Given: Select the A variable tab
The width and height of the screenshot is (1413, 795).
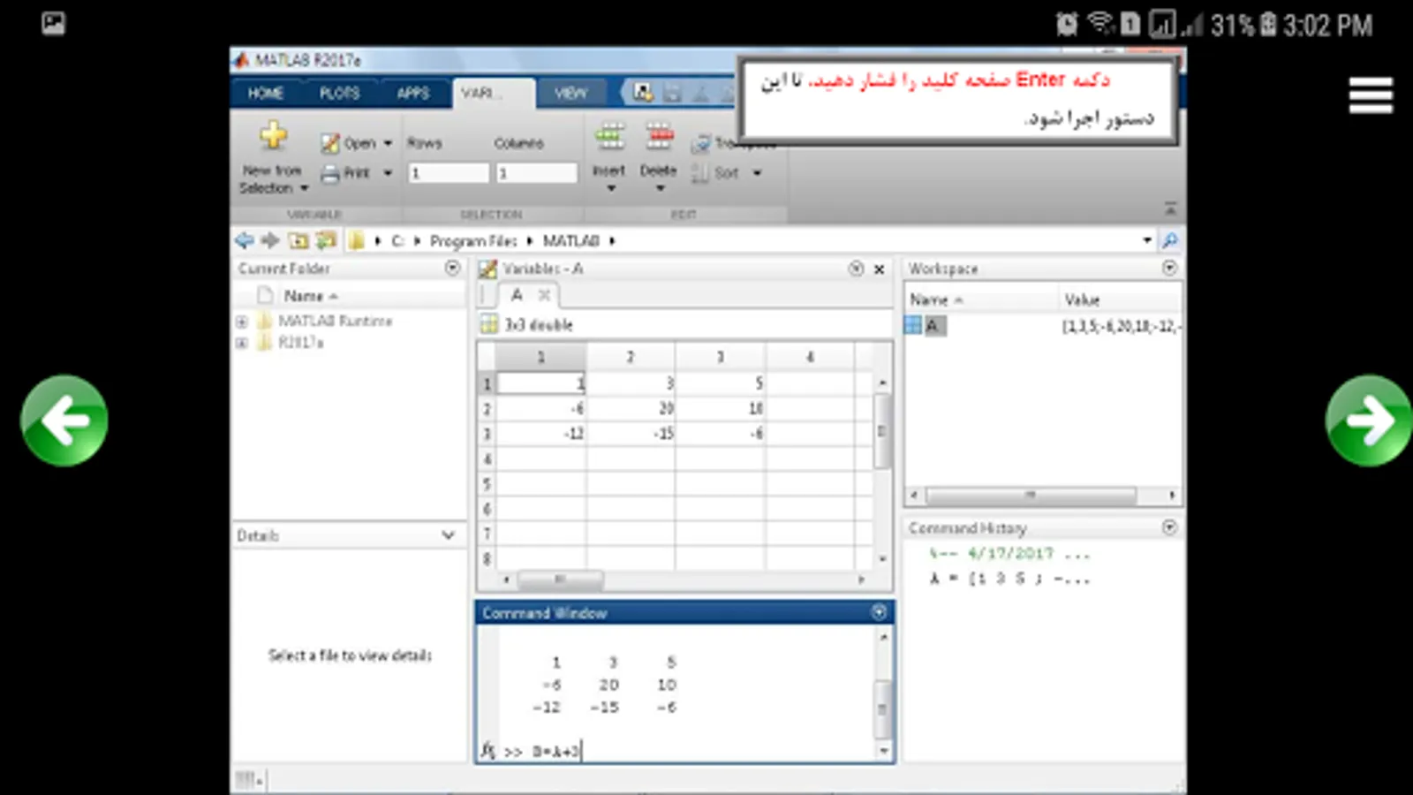Looking at the screenshot, I should tap(518, 295).
